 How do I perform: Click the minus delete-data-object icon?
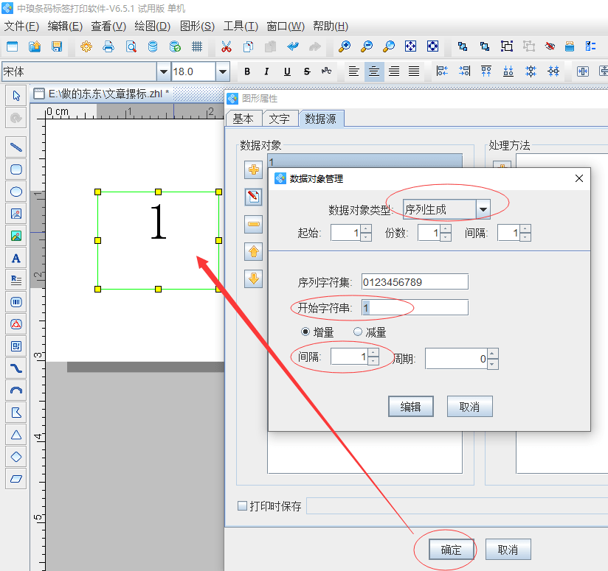(x=254, y=224)
